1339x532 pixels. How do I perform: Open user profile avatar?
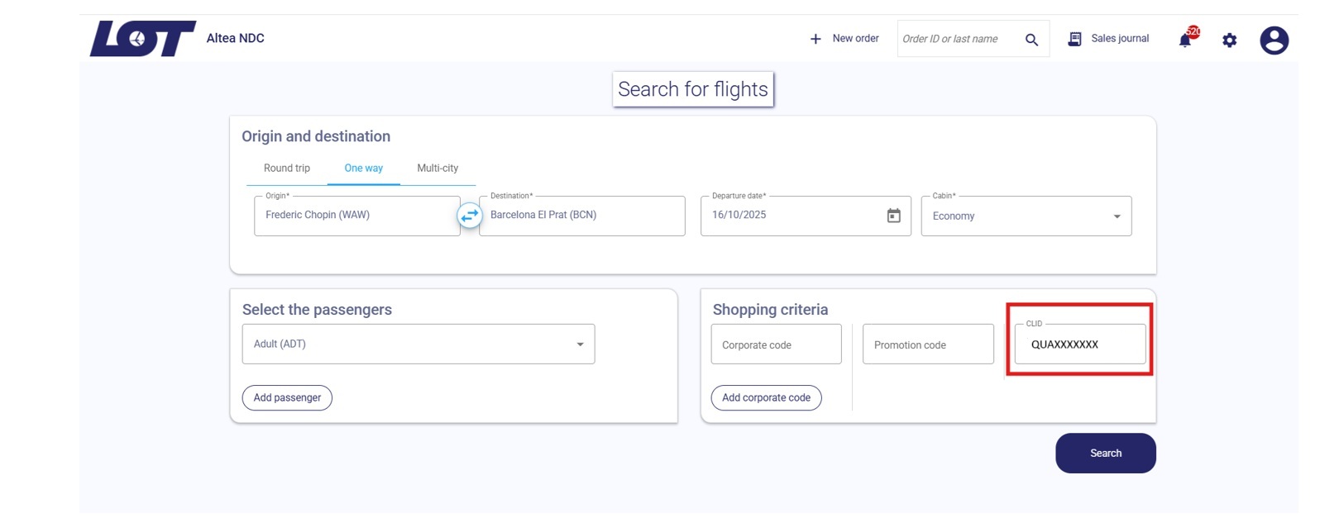1274,40
